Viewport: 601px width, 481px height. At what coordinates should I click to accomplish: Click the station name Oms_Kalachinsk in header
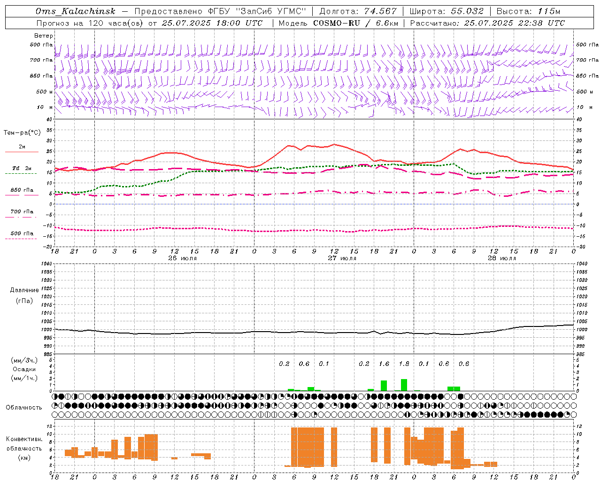pyautogui.click(x=75, y=11)
